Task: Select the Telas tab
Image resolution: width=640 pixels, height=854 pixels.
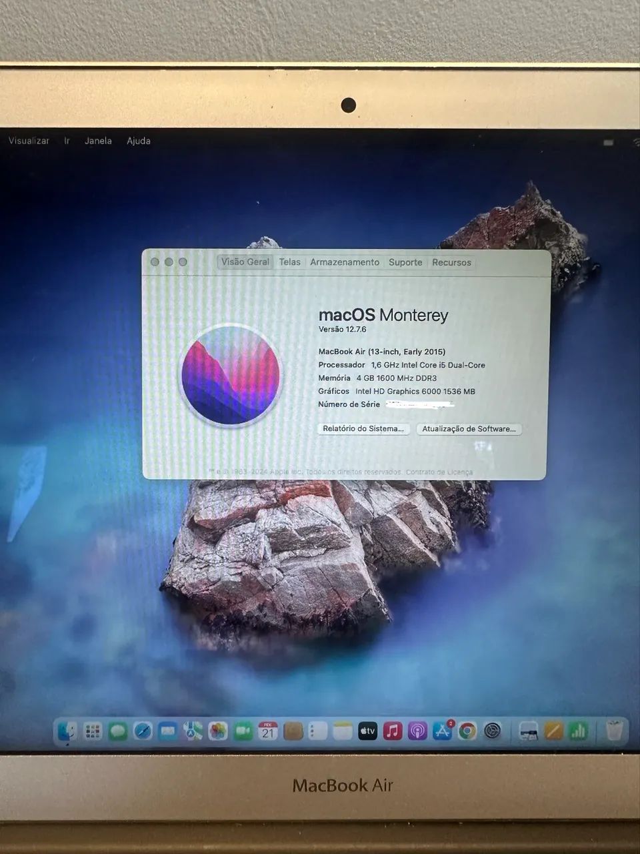Action: point(289,262)
